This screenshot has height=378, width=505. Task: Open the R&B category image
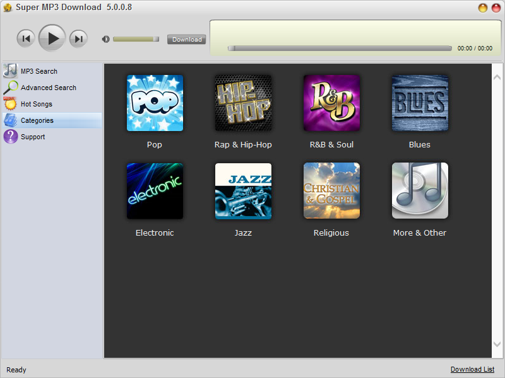pos(331,103)
